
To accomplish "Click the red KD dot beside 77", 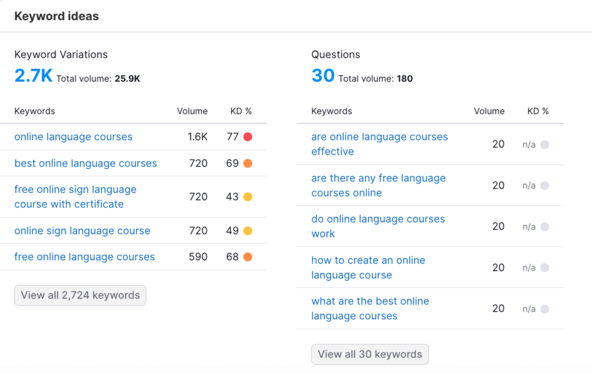I will [248, 137].
